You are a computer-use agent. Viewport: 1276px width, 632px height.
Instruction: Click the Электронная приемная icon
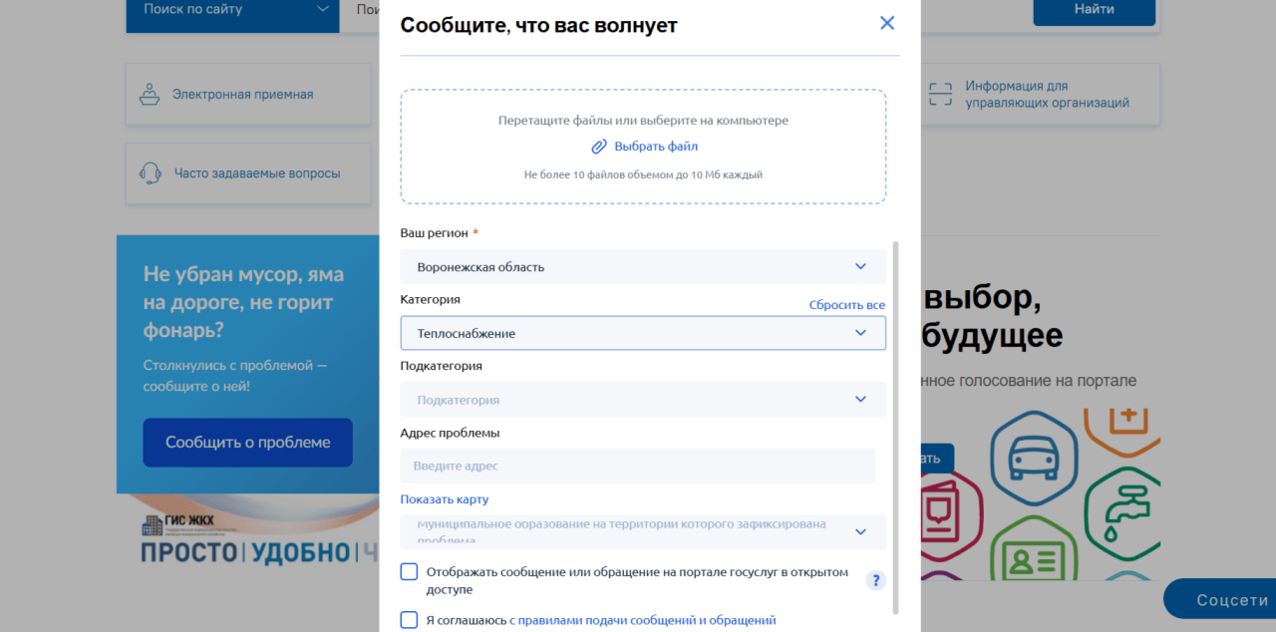coord(150,95)
